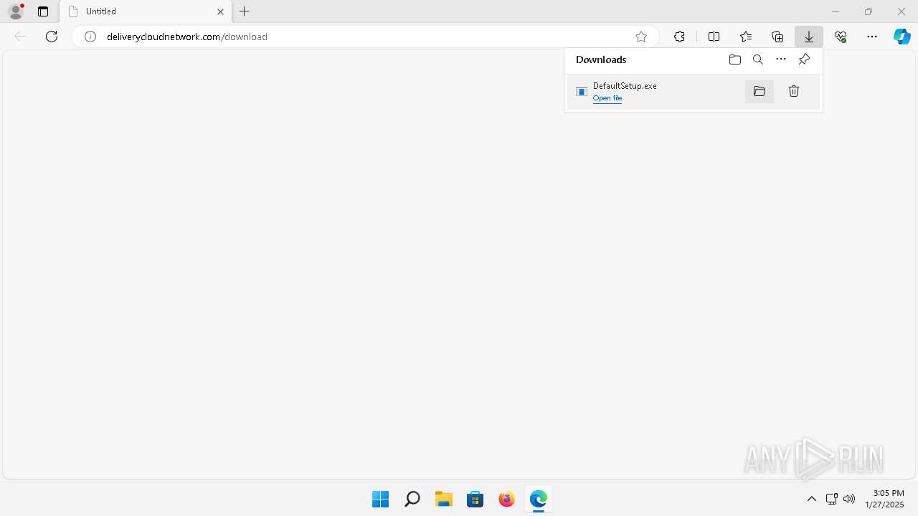
Task: Click the Edge taskbar icon
Action: tap(539, 499)
